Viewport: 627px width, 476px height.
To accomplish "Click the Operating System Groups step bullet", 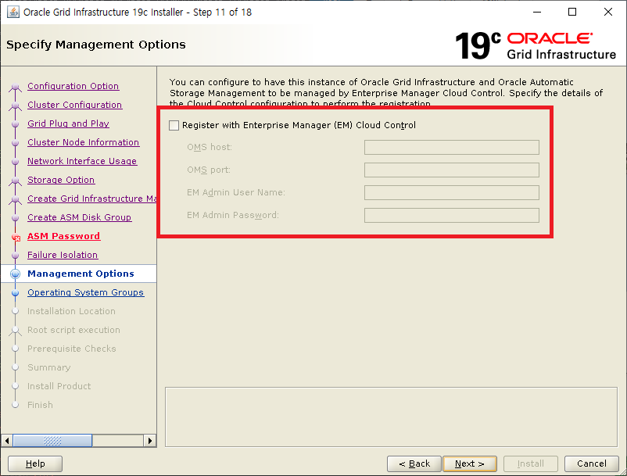I will [15, 292].
